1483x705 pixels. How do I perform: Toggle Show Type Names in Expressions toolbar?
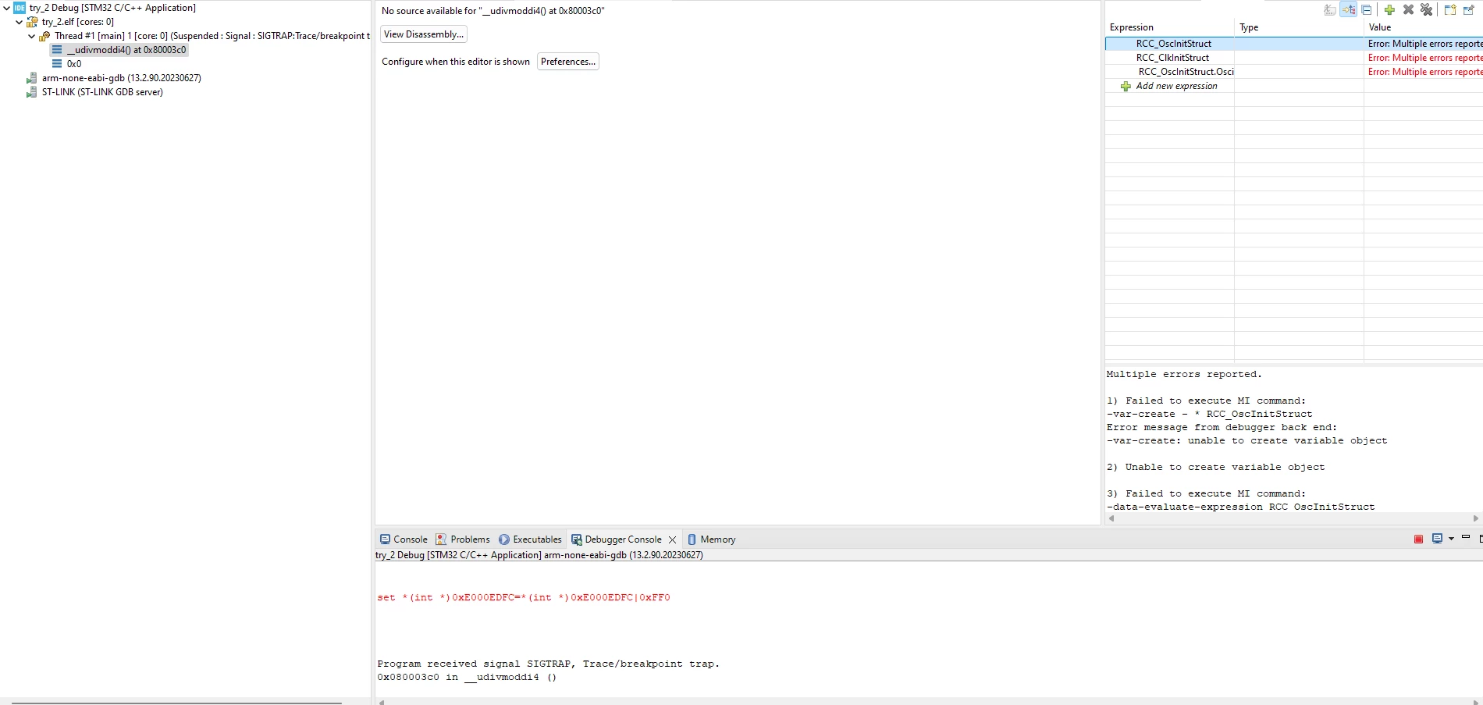pos(1330,10)
